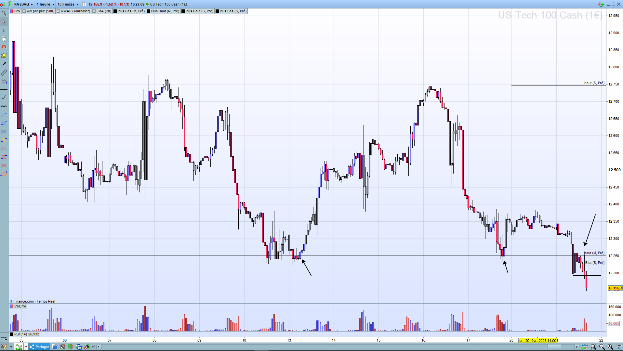Viewport: 623px width, 351px height.
Task: Click the Partager share button
Action: tap(40, 347)
